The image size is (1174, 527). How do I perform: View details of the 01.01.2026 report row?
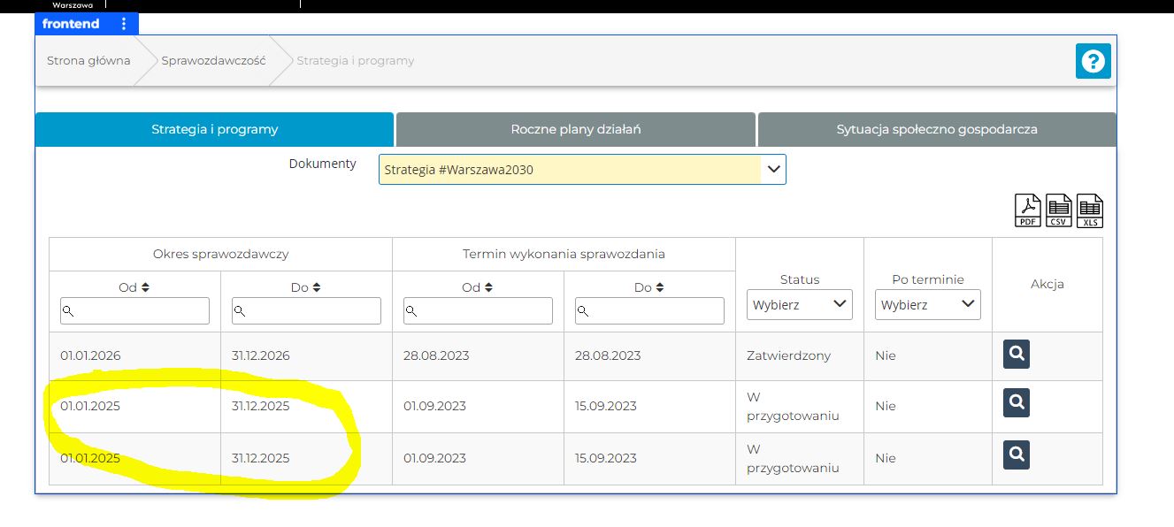[1016, 355]
